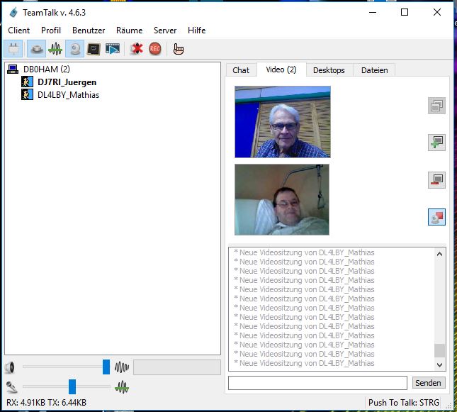Viewport: 457px width, 412px height.
Task: Click the desktop sharing toolbar icon
Action: click(x=94, y=49)
